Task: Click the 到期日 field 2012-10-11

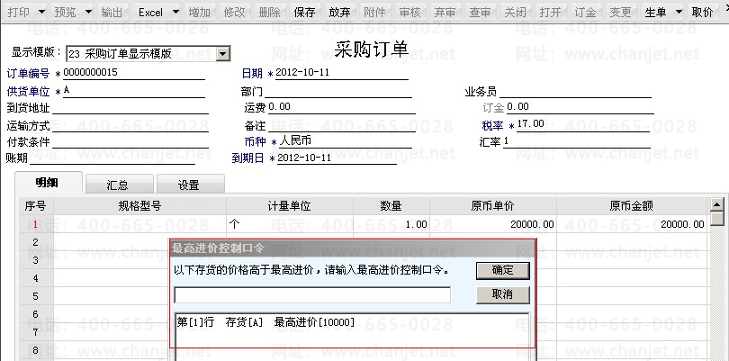Action: (337, 158)
